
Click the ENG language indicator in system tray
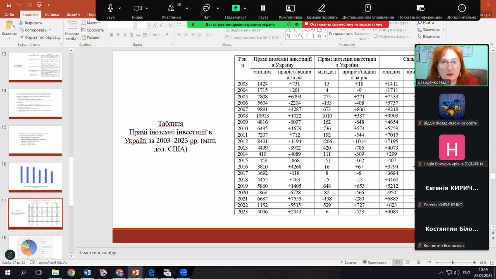coord(466,273)
